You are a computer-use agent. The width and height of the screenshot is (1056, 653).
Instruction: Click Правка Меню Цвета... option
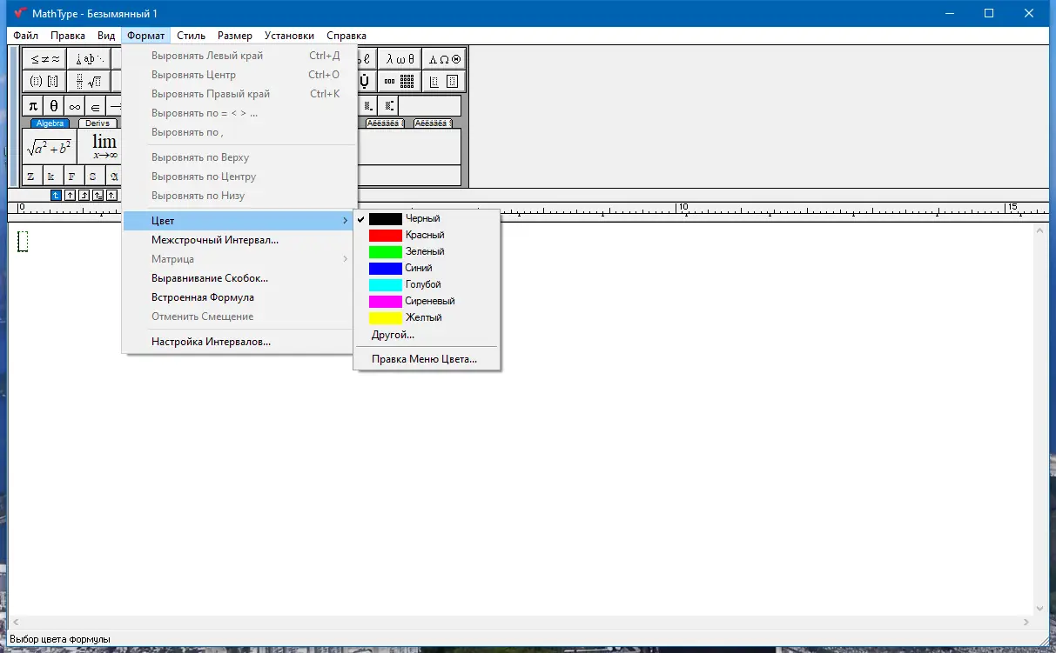click(424, 358)
